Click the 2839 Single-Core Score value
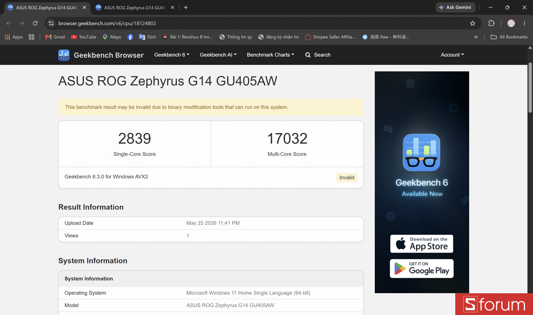 [135, 138]
